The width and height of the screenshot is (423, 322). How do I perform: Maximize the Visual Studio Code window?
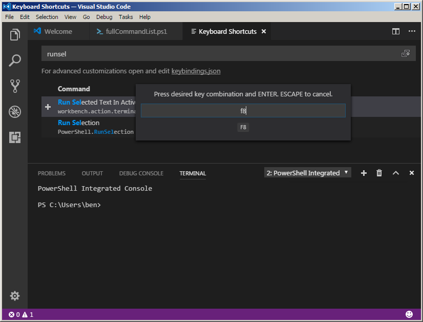tap(406, 7)
